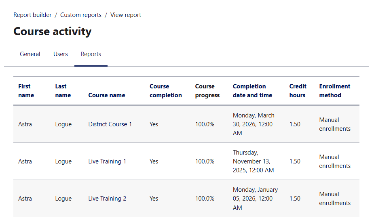
Task: Open the District Course 1 link
Action: pyautogui.click(x=110, y=124)
